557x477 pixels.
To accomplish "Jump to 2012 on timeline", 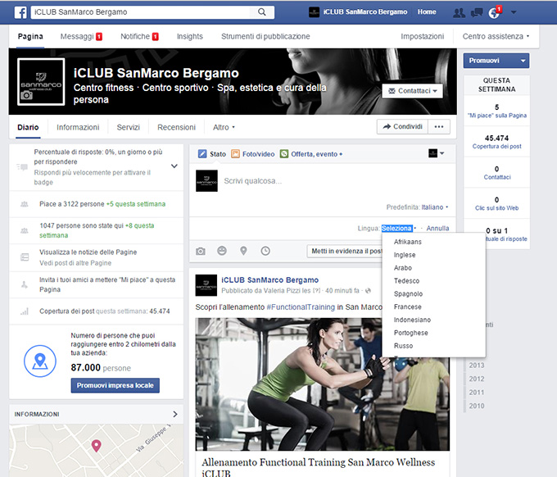I will [477, 379].
